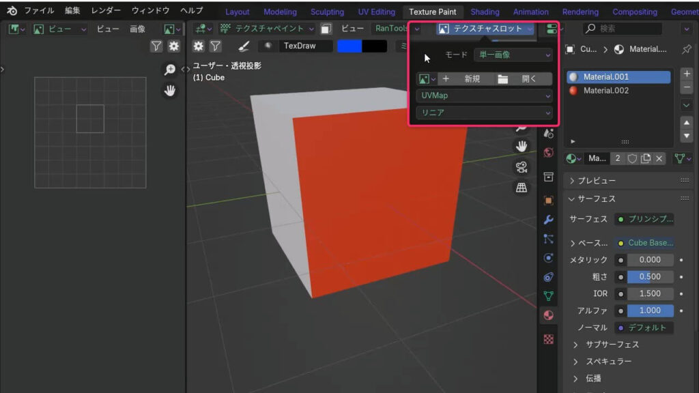Click the Cube Base... base color link

(644, 243)
